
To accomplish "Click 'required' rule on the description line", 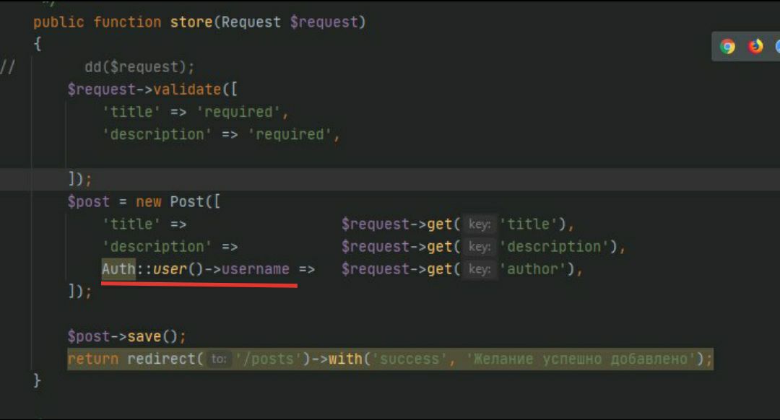I will click(x=290, y=134).
